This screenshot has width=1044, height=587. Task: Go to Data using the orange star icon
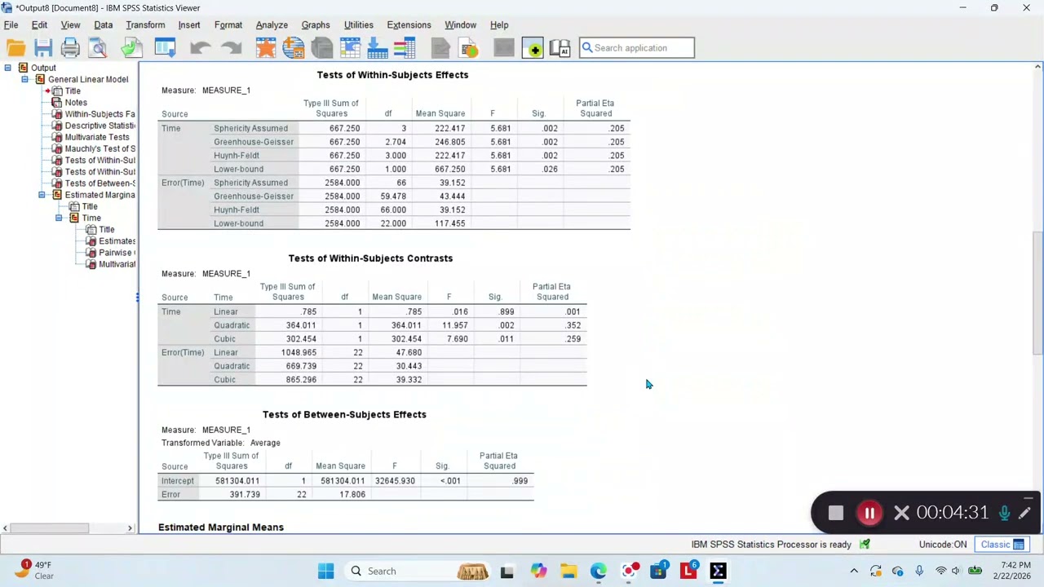tap(266, 48)
